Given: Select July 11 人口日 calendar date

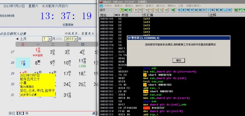Looking at the screenshot, I should coord(82,63).
